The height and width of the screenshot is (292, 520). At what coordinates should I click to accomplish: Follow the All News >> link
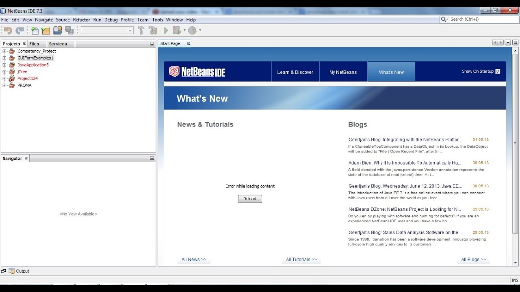point(194,260)
